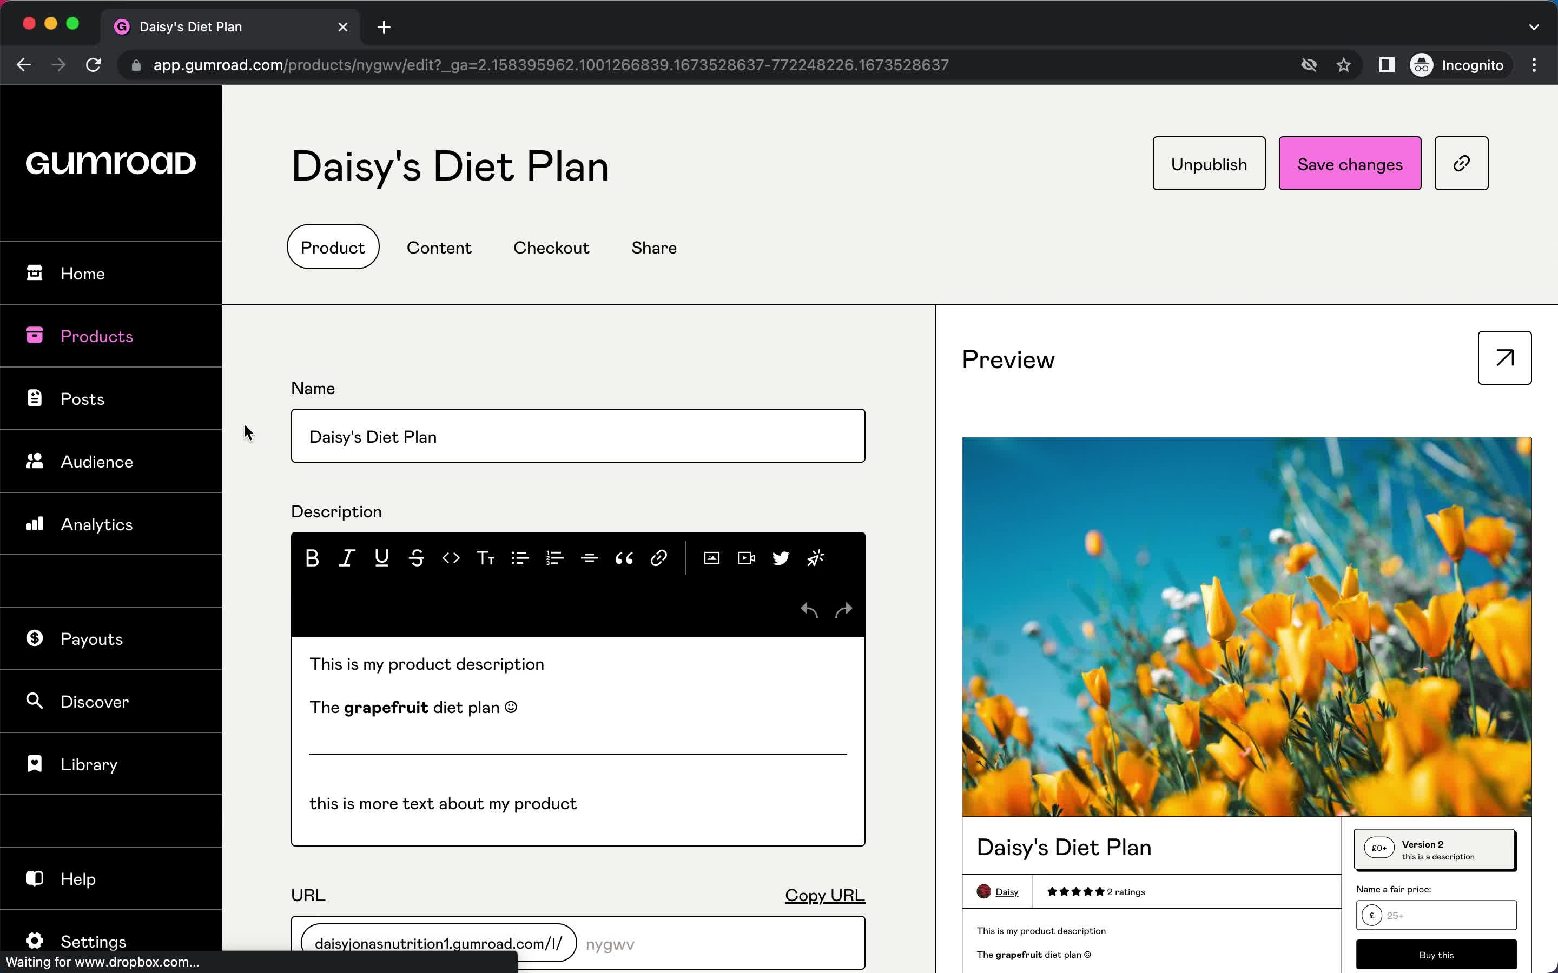
Task: Expand the Share tab options
Action: click(654, 246)
